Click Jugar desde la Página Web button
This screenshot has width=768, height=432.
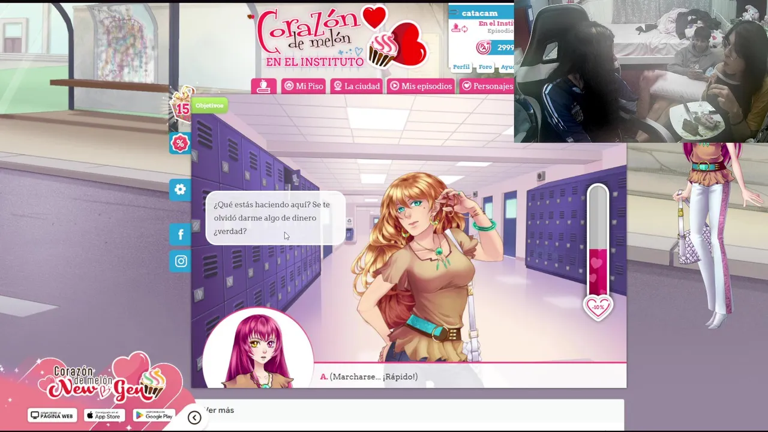pyautogui.click(x=52, y=415)
